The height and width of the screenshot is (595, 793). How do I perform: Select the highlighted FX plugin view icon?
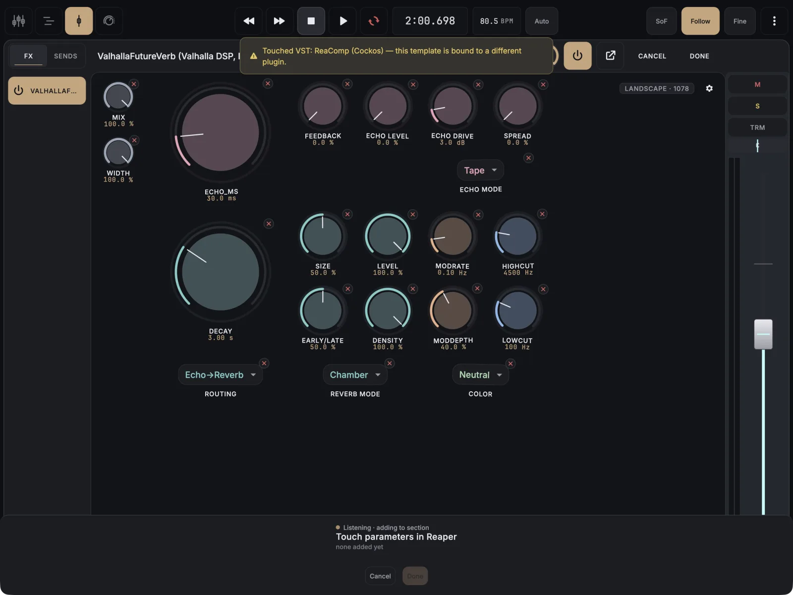click(79, 21)
